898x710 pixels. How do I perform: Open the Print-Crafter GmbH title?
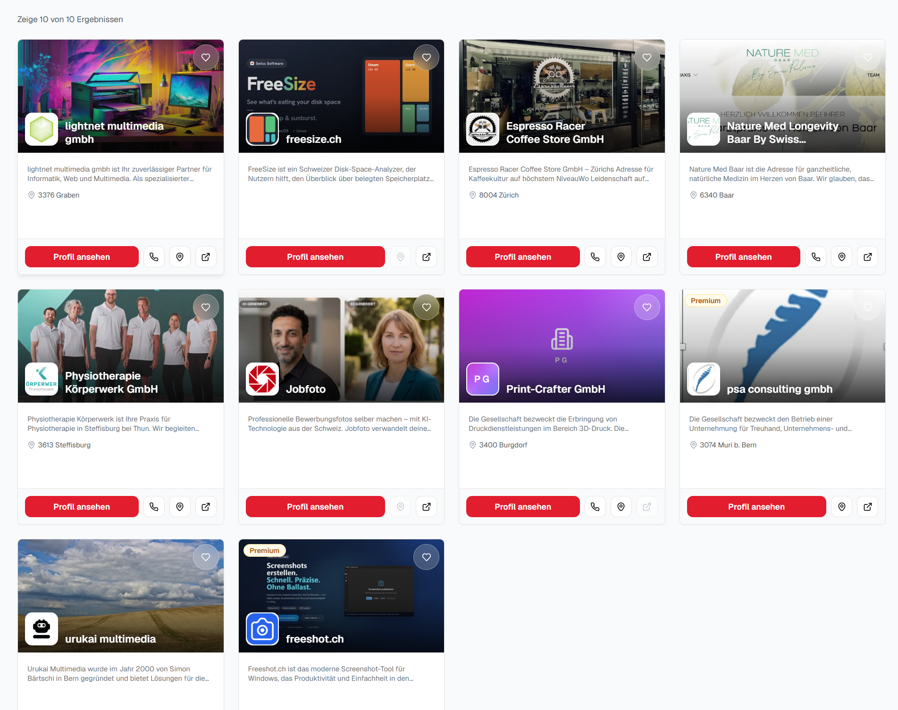(x=555, y=389)
